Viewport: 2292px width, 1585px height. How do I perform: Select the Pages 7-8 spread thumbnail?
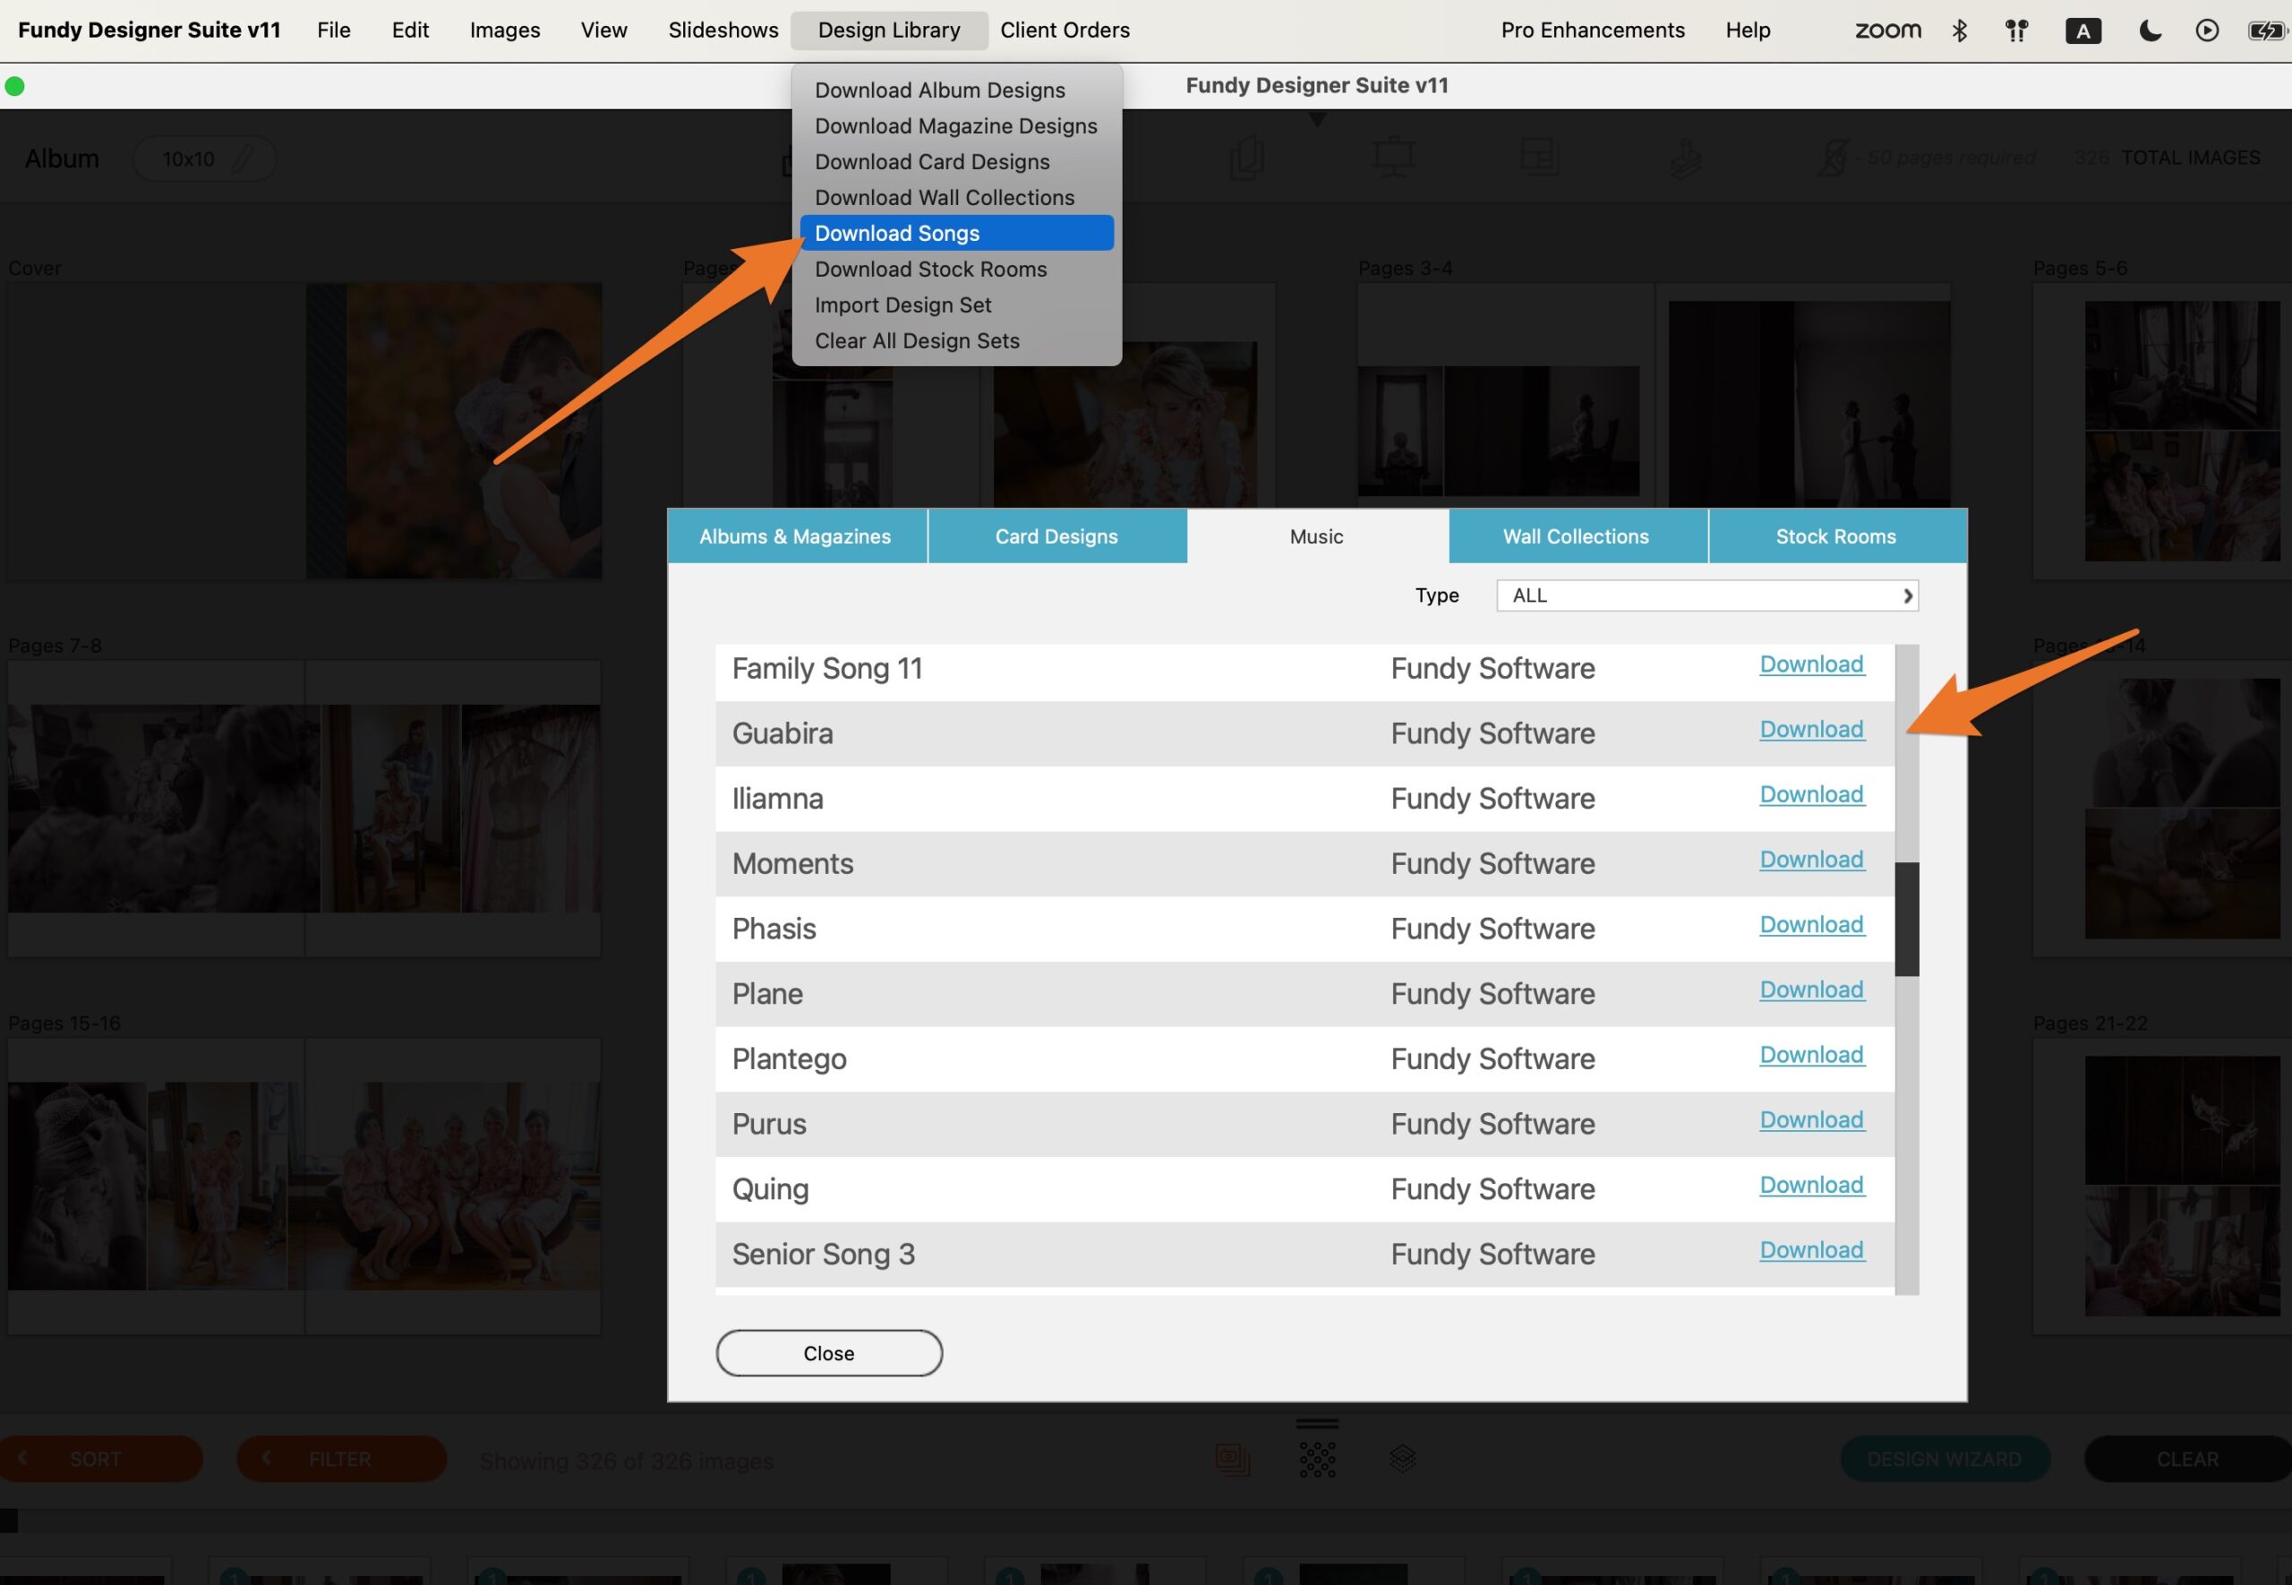304,809
